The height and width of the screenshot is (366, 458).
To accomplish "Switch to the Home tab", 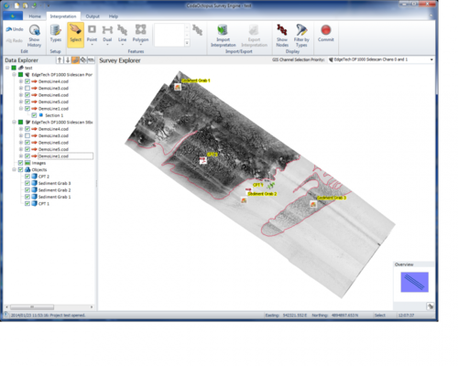I will 35,16.
